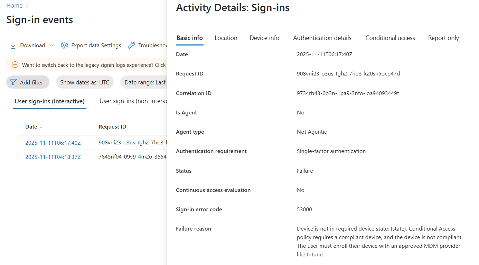
Task: Open the sign-in dated 2025-11-11T04:18:37Z
Action: pyautogui.click(x=53, y=157)
